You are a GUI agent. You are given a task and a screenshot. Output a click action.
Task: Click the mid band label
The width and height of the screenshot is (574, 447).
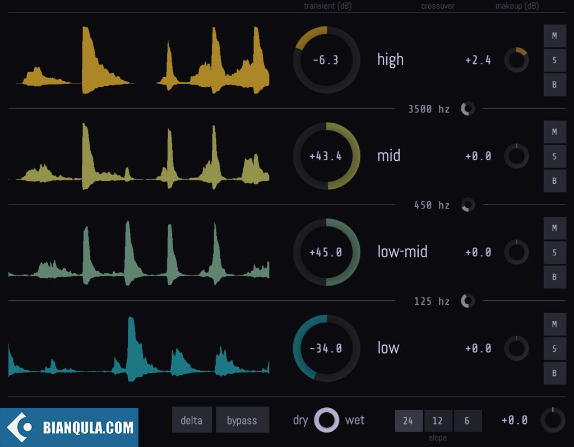389,156
